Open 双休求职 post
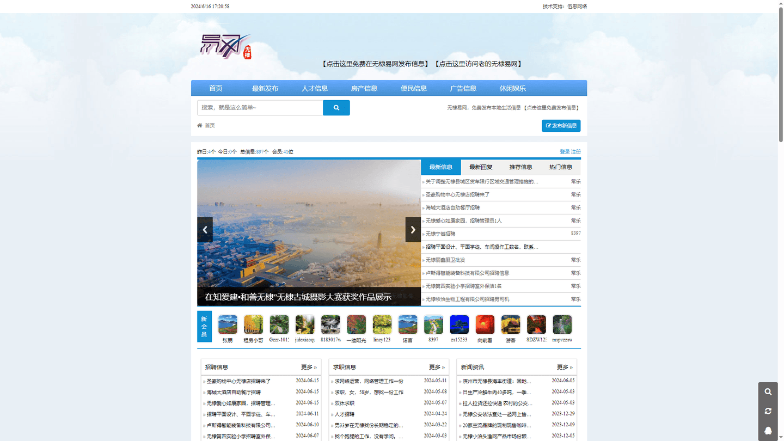This screenshot has height=441, width=784. [x=345, y=403]
